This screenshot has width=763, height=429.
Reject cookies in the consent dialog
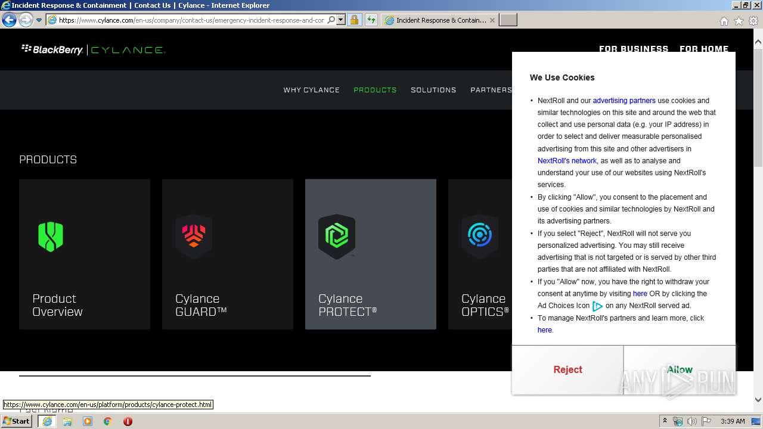pos(567,369)
